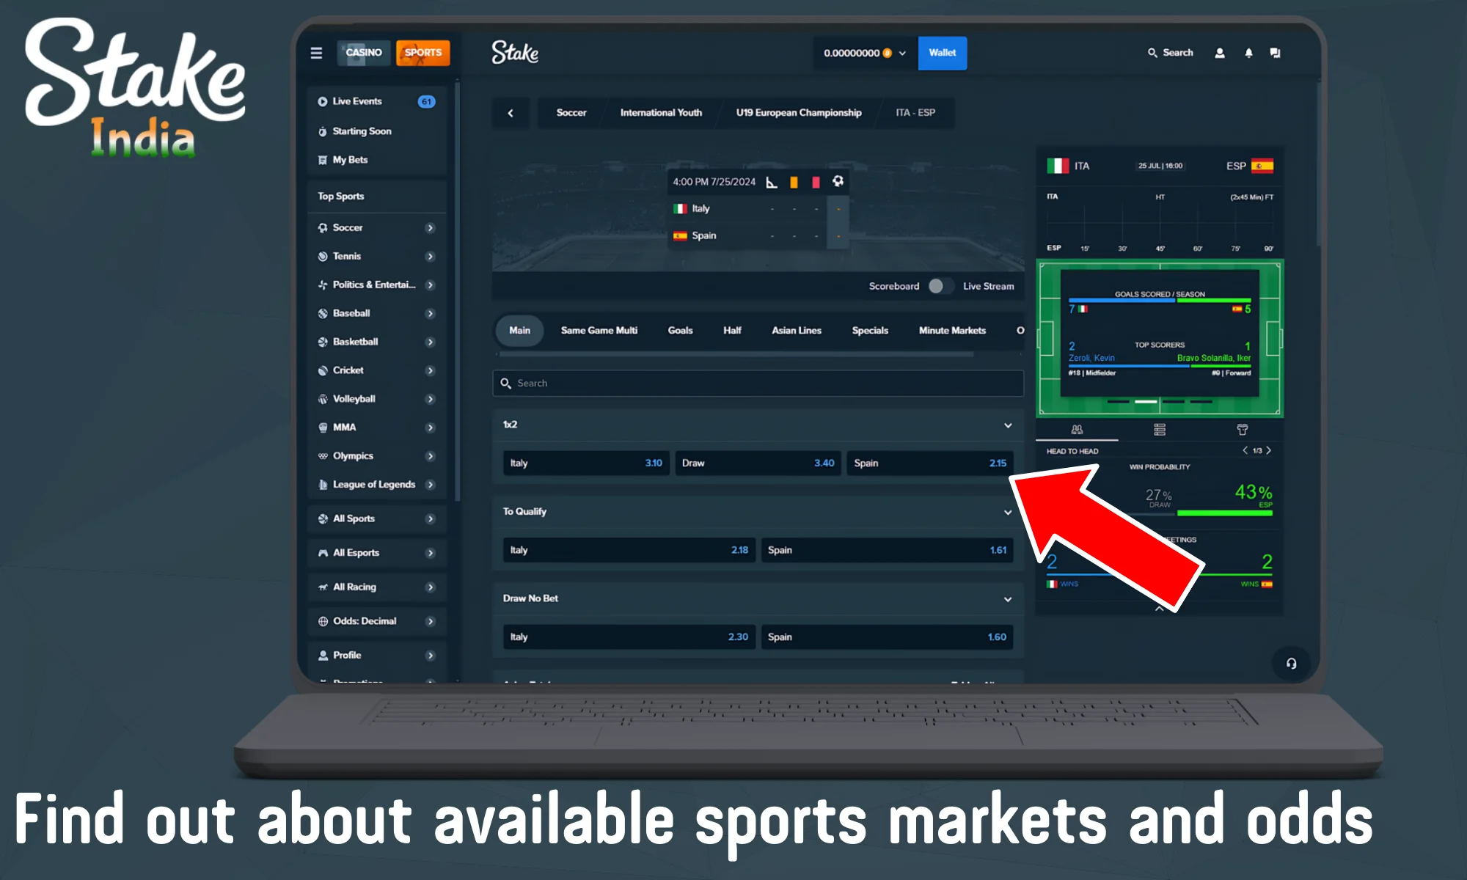Open the Cricket section from the sidebar
1467x880 pixels.
pos(347,370)
